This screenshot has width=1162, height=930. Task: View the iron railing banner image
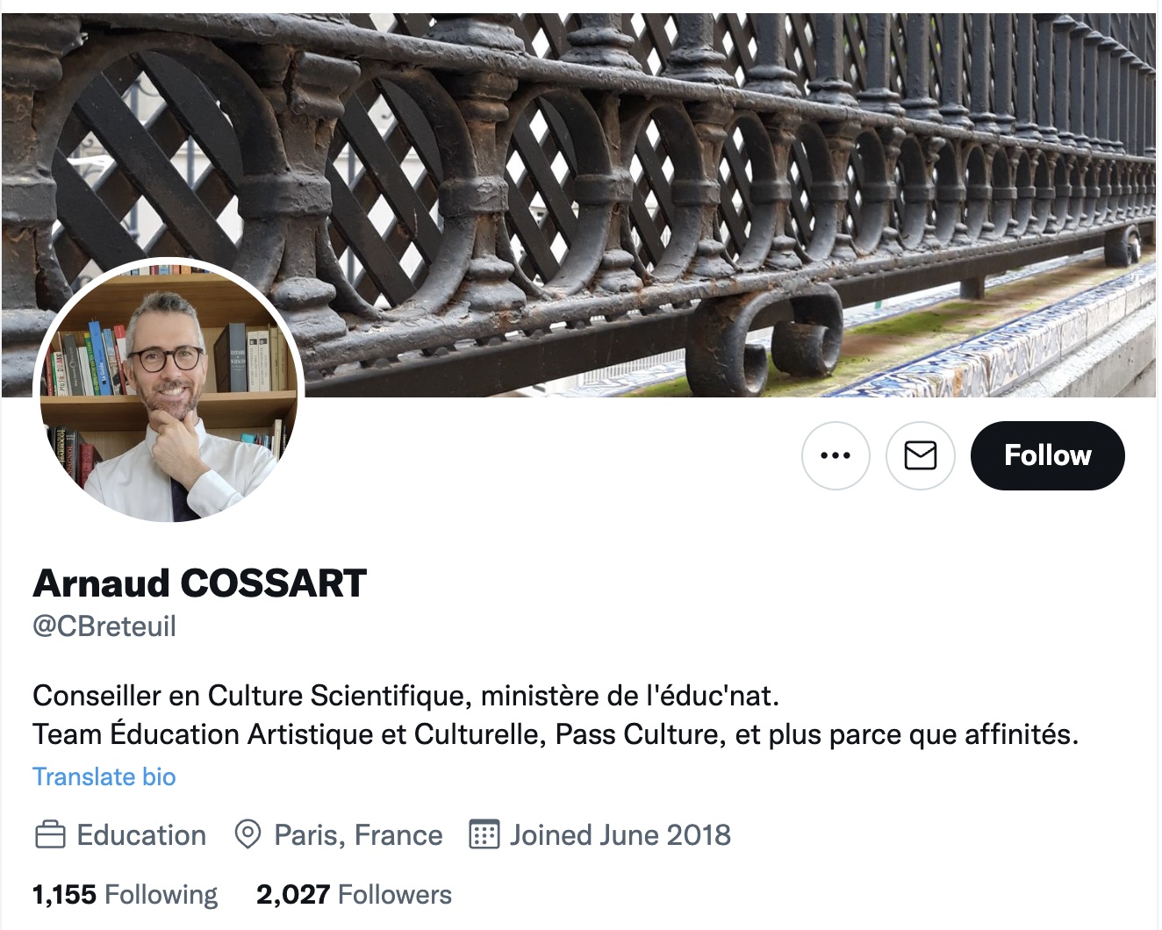[x=579, y=204]
